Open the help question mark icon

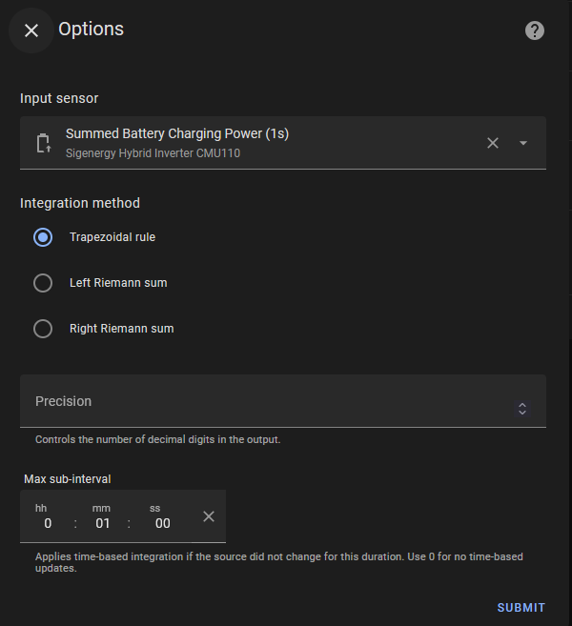[x=535, y=30]
